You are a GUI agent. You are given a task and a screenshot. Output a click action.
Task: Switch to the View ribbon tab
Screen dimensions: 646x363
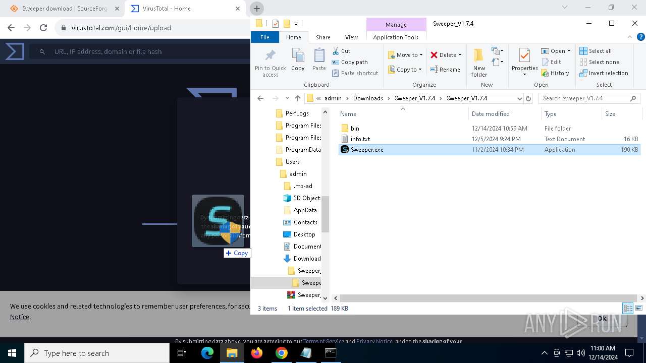pos(351,37)
